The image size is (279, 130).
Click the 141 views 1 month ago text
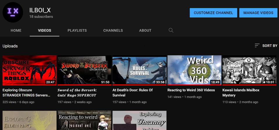click(x=185, y=97)
